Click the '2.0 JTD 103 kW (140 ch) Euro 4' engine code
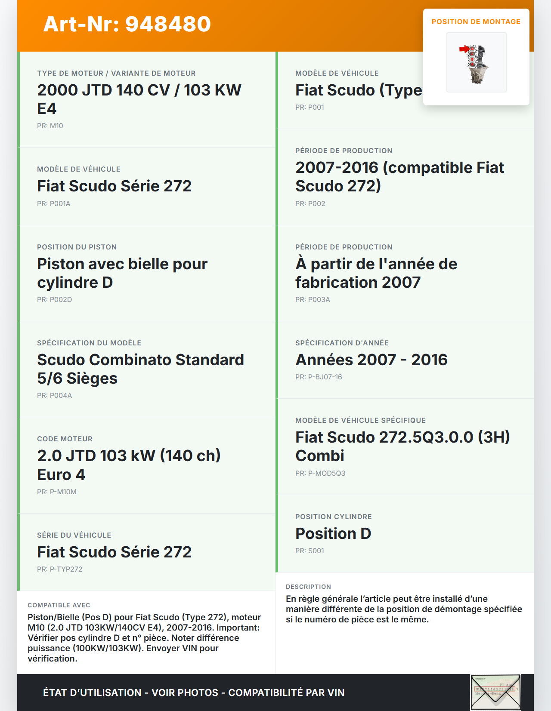Image resolution: width=551 pixels, height=711 pixels. pyautogui.click(x=129, y=465)
